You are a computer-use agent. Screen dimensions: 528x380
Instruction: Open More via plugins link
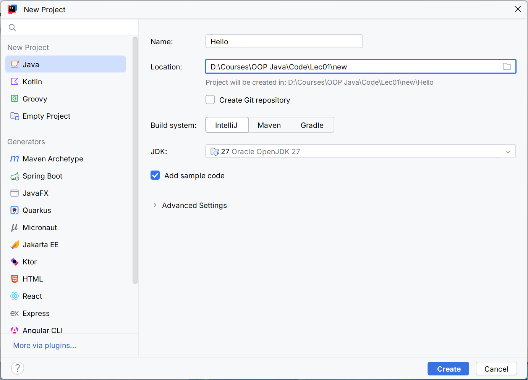pos(45,345)
